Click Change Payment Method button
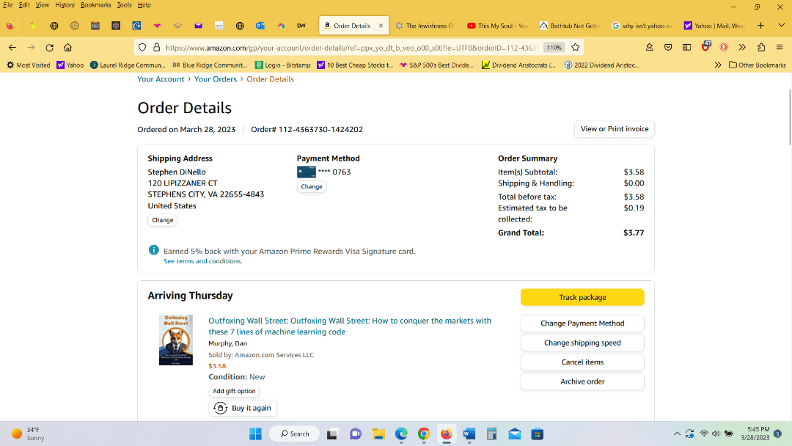792x446 pixels. (x=582, y=323)
